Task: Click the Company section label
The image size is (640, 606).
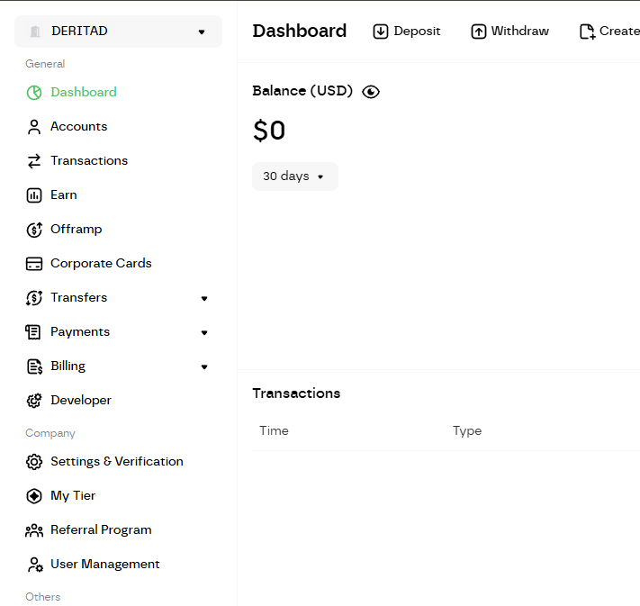Action: coord(50,433)
